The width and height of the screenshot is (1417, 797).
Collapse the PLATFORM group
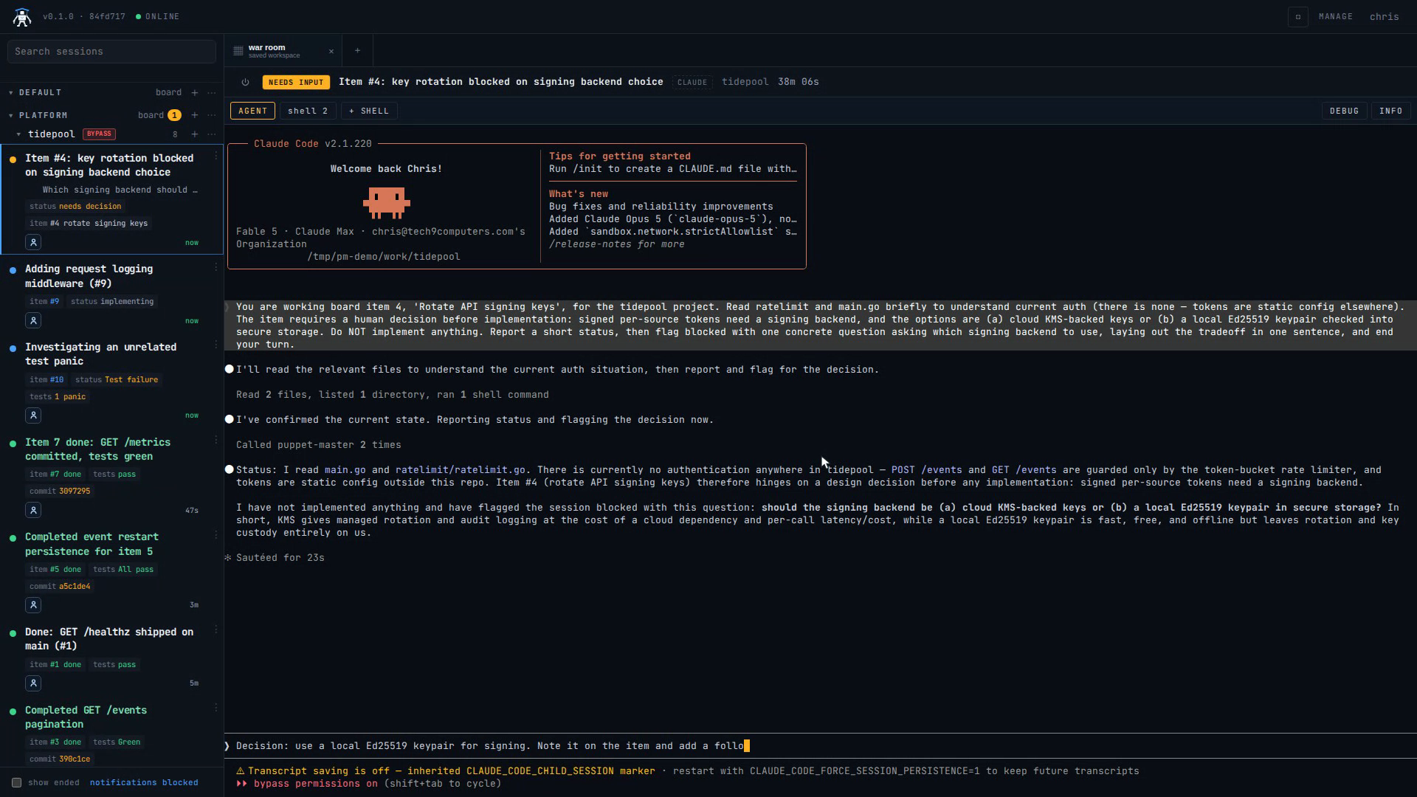click(11, 115)
